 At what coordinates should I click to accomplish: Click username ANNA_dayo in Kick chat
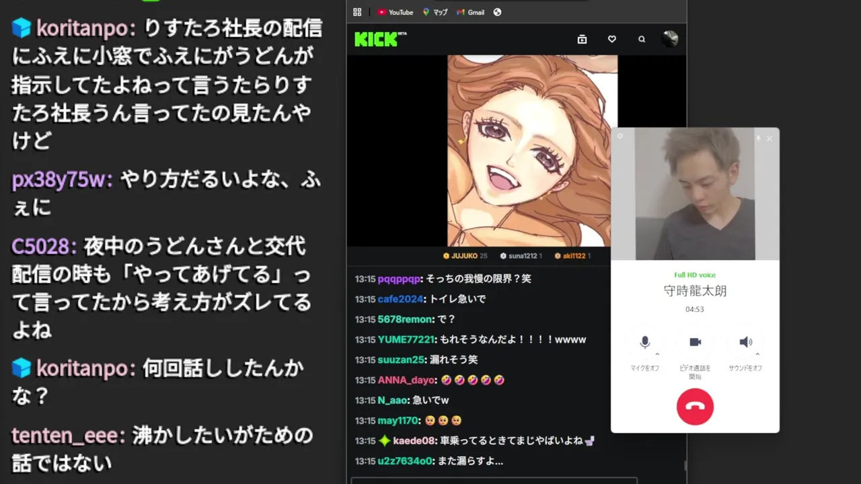point(407,380)
